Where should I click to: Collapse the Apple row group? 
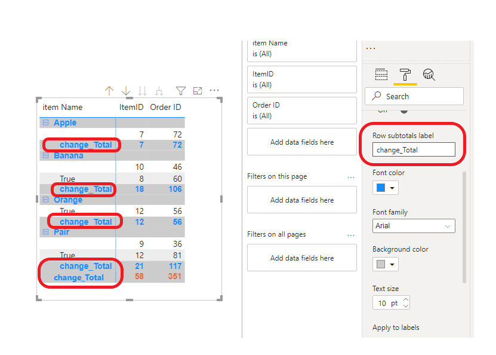point(46,123)
